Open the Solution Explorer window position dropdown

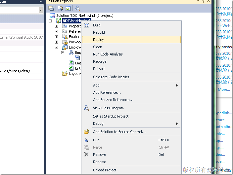(198, 1)
